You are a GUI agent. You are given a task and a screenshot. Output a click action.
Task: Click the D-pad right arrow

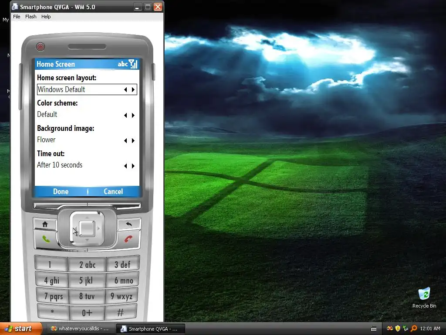click(x=99, y=228)
